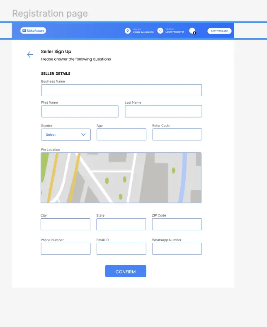
Task: Focus the Refer Code field
Action: click(x=177, y=134)
